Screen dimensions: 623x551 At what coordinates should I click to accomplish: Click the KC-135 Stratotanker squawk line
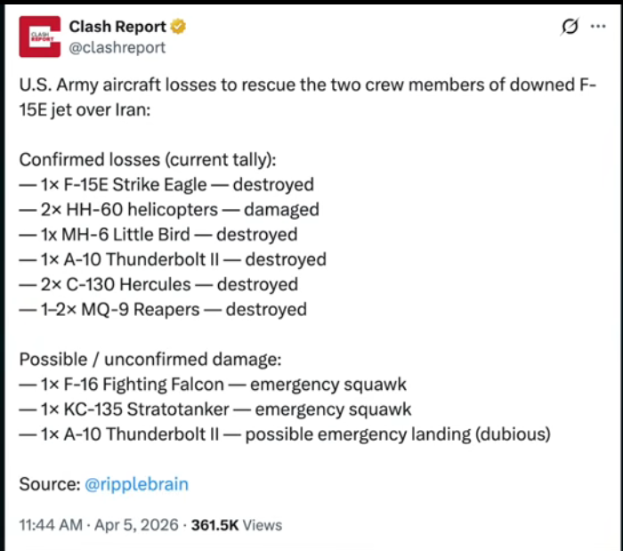[x=215, y=409]
